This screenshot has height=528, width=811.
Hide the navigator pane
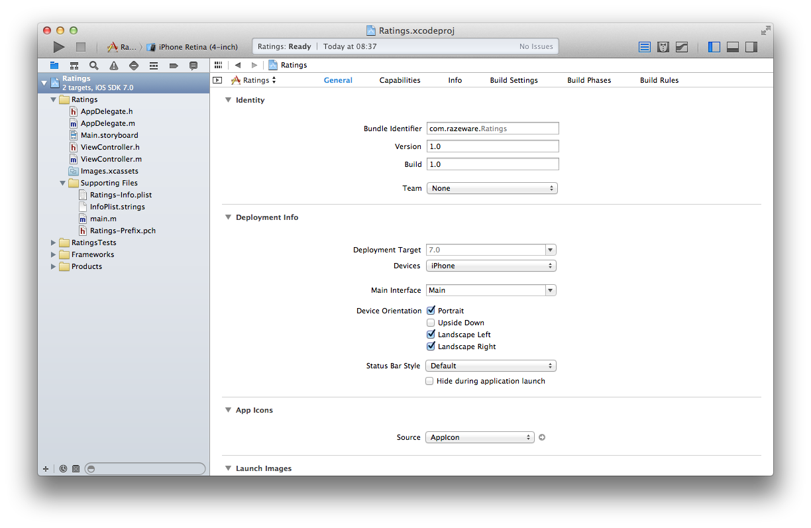[x=714, y=47]
